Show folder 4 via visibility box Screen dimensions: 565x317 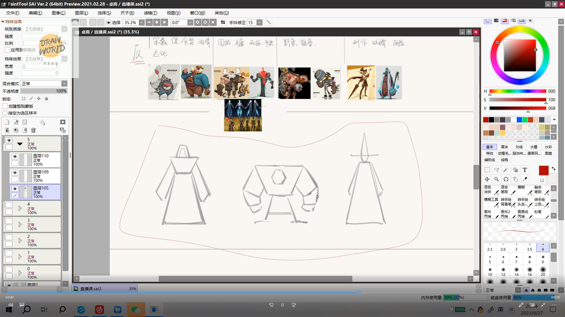pyautogui.click(x=9, y=205)
